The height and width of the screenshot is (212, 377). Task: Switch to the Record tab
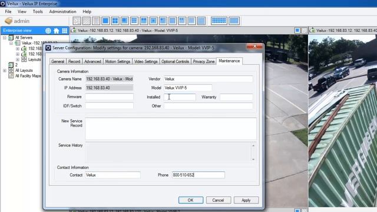pyautogui.click(x=74, y=61)
